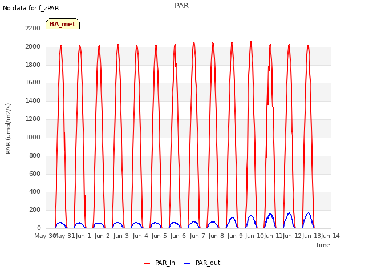Click the 600 y-axis tick label

(x=35, y=174)
